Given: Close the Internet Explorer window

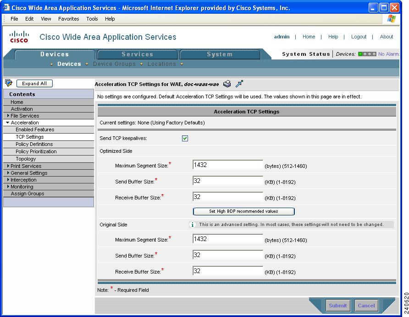Looking at the screenshot, I should [x=394, y=8].
